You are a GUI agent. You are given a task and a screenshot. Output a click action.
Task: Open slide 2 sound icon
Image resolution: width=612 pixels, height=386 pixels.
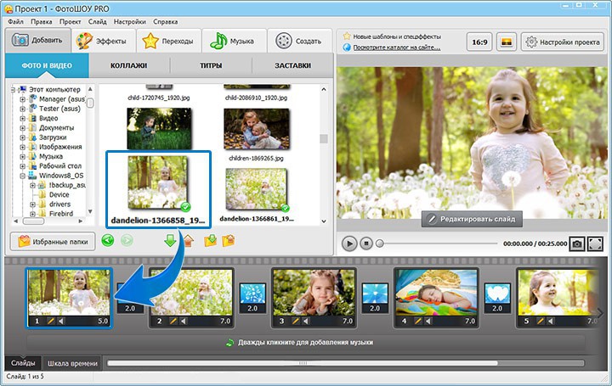[x=184, y=322]
